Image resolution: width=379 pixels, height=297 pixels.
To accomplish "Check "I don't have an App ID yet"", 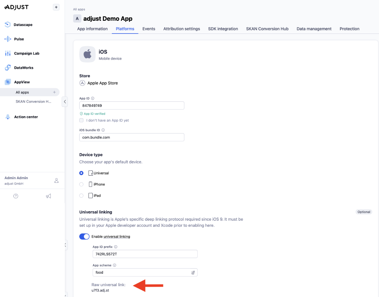I will click(81, 120).
